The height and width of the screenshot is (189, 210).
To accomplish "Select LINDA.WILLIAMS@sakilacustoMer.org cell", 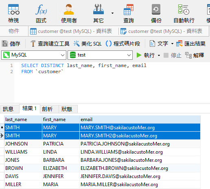I will point(140,152).
